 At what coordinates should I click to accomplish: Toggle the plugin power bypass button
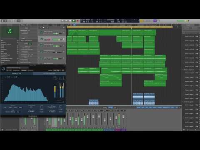[3, 68]
